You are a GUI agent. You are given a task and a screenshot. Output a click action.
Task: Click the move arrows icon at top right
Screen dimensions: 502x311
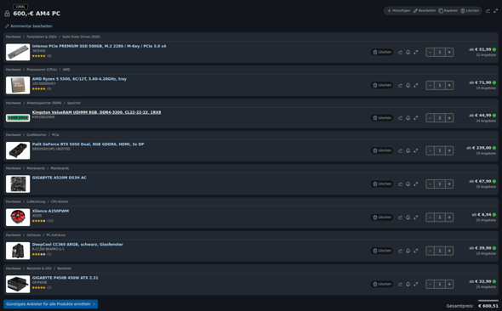[x=495, y=11]
